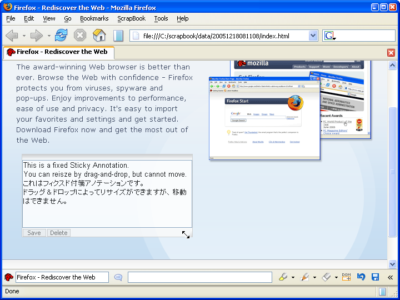Delete the sticky annotation

point(59,233)
